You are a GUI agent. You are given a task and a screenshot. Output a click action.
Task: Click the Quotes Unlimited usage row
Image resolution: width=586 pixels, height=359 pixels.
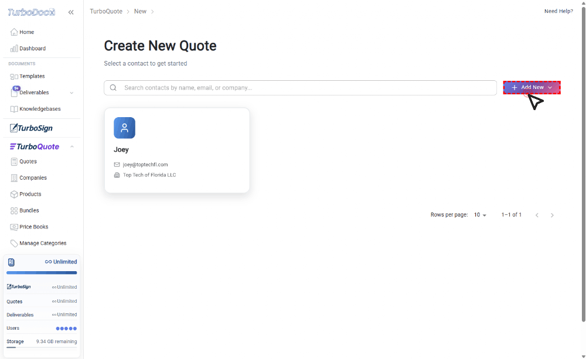pos(42,302)
